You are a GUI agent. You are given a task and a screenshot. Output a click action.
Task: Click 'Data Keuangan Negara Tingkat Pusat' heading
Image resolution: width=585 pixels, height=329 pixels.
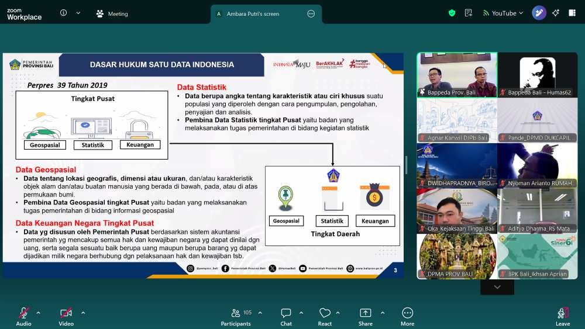coord(85,223)
